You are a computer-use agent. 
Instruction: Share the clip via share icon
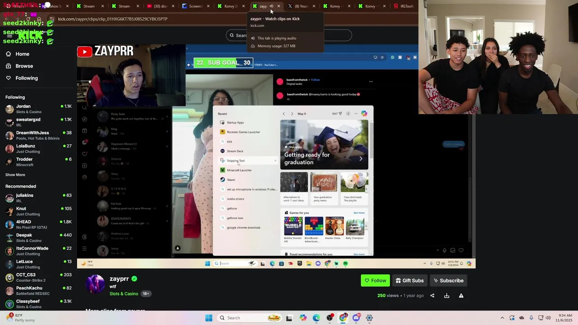[432, 296]
